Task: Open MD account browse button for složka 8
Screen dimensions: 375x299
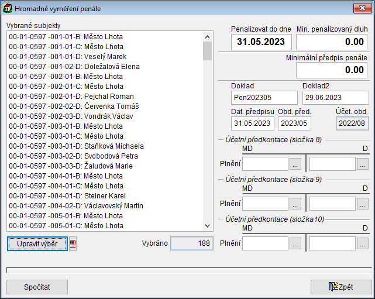Action: tap(295, 164)
